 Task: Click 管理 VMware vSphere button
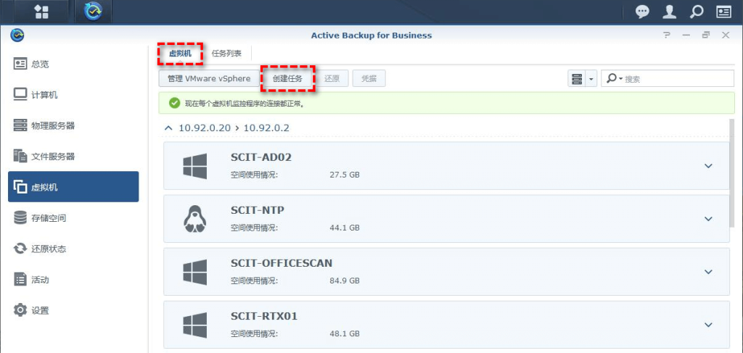pyautogui.click(x=209, y=78)
